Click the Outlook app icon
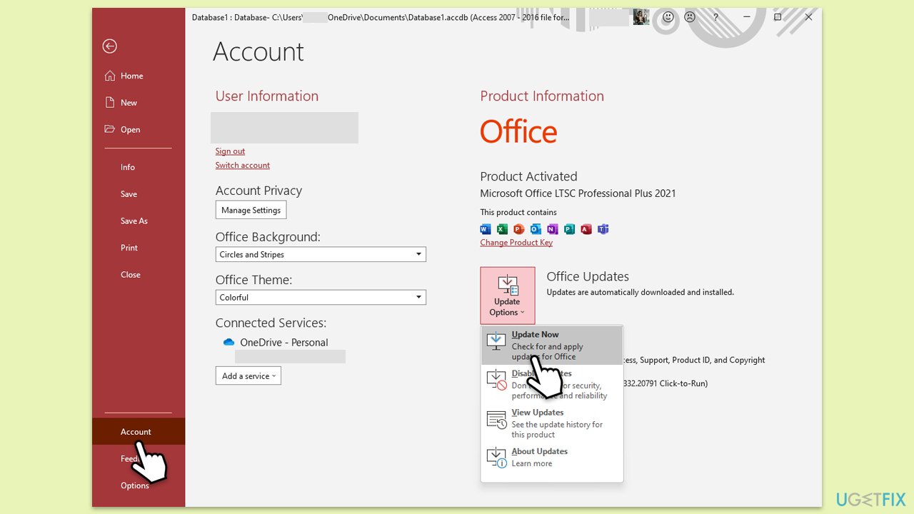Screen dimensions: 914x514 coord(536,229)
